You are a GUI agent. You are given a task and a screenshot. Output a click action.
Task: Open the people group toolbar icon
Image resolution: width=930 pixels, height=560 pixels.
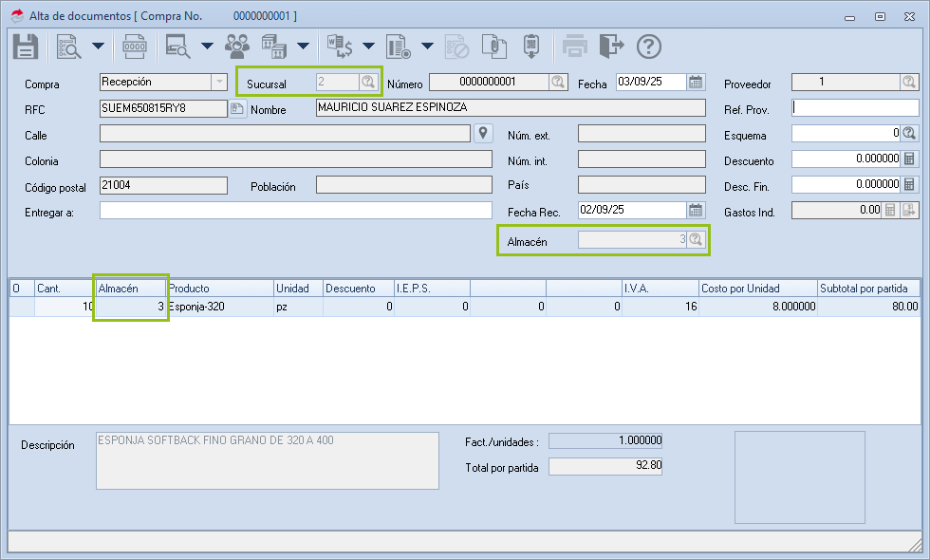coord(237,46)
